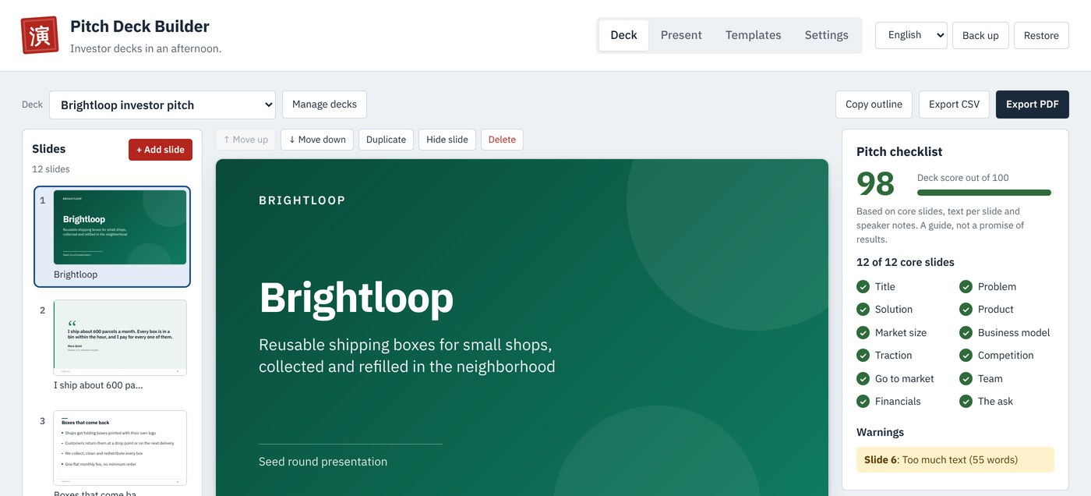
Task: Toggle Hide slide for current slide
Action: (447, 140)
